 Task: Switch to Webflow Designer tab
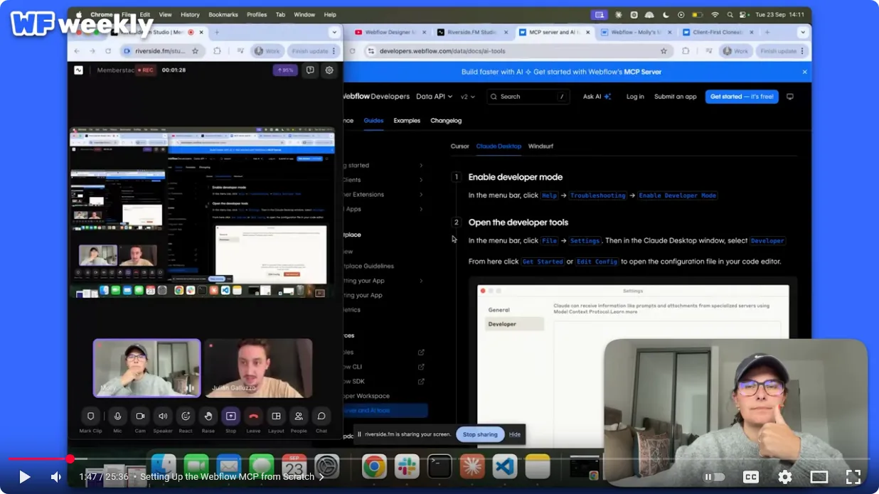click(x=390, y=32)
